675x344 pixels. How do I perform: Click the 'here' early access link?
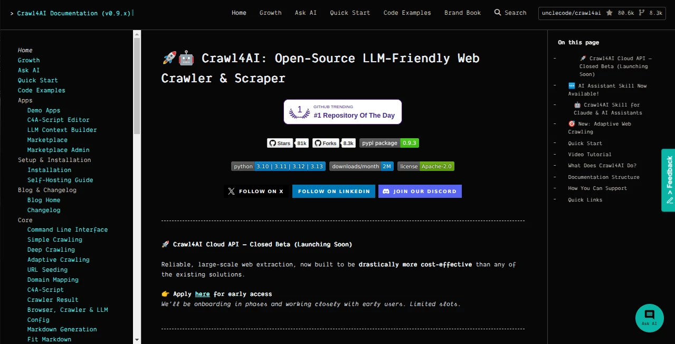pyautogui.click(x=202, y=294)
